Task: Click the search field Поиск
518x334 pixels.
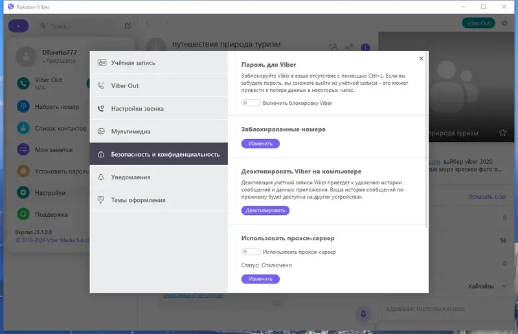Action: coord(79,26)
